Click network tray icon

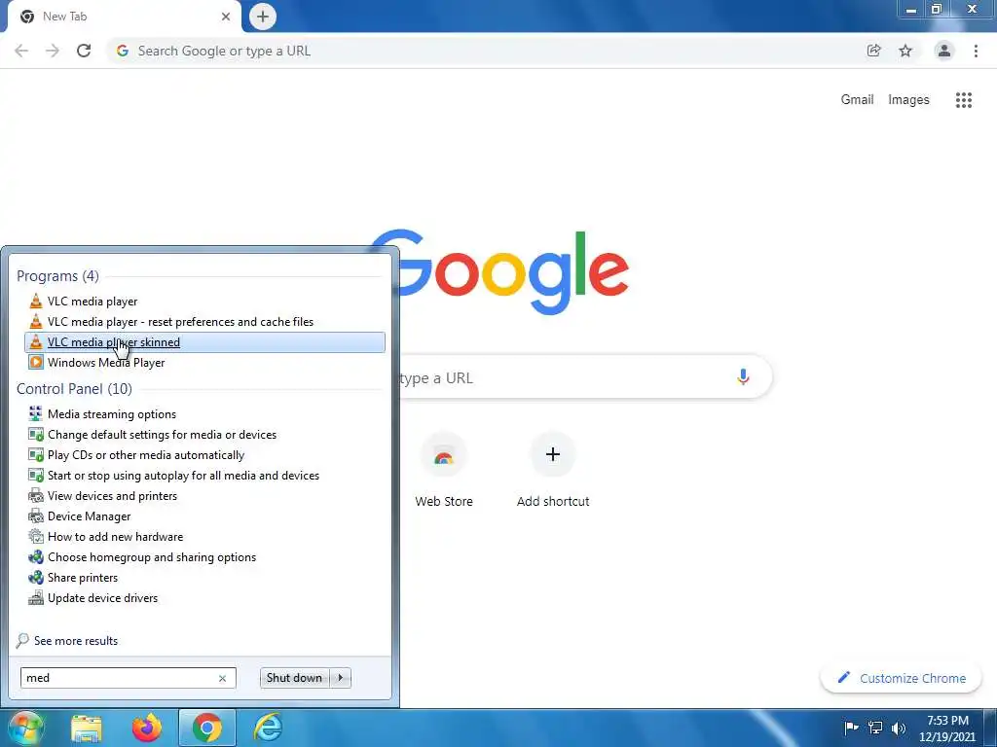[x=875, y=728]
